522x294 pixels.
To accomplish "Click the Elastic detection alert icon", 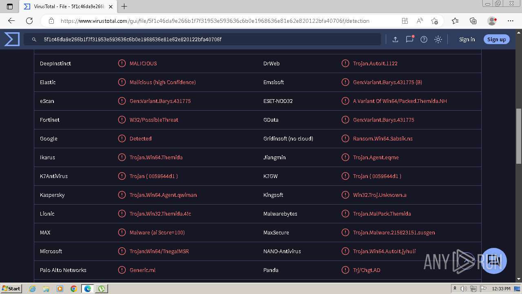I will (122, 82).
